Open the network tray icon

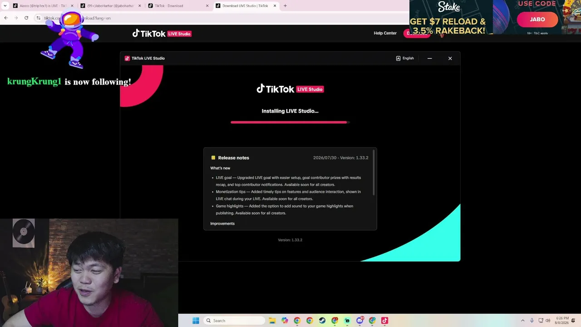(x=541, y=321)
